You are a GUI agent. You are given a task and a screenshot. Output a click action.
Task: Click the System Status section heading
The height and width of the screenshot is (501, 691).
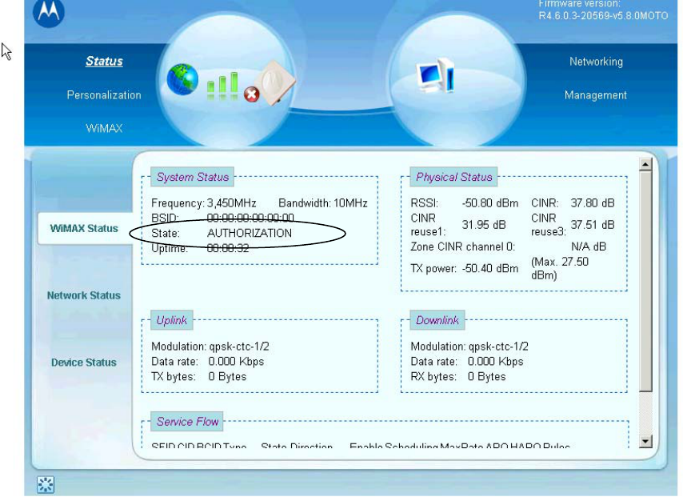[x=193, y=177]
